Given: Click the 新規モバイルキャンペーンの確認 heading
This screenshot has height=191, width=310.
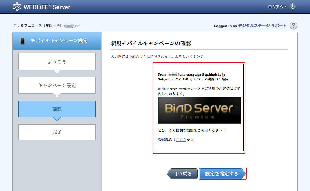Looking at the screenshot, I should pyautogui.click(x=151, y=43).
